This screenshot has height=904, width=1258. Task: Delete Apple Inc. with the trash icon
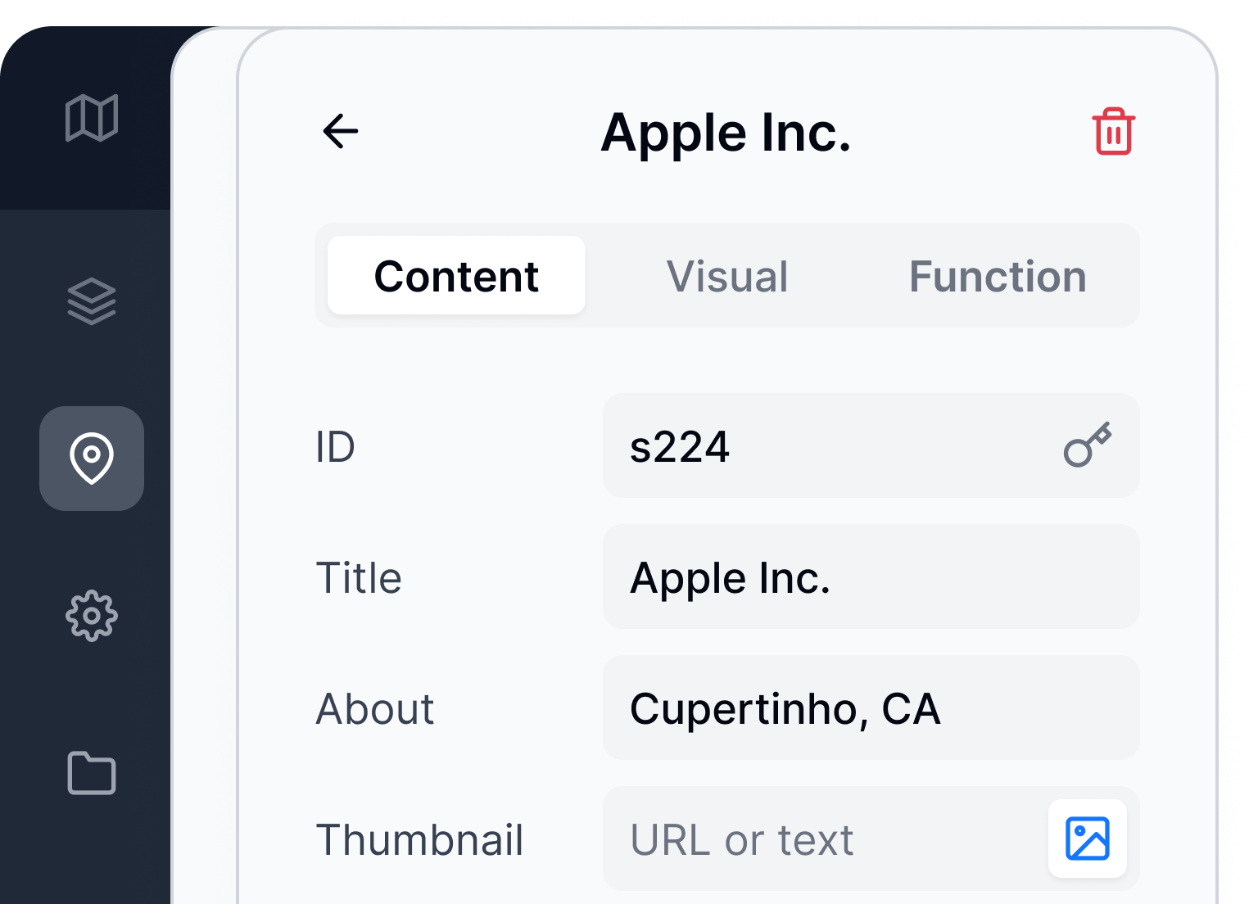(1113, 131)
